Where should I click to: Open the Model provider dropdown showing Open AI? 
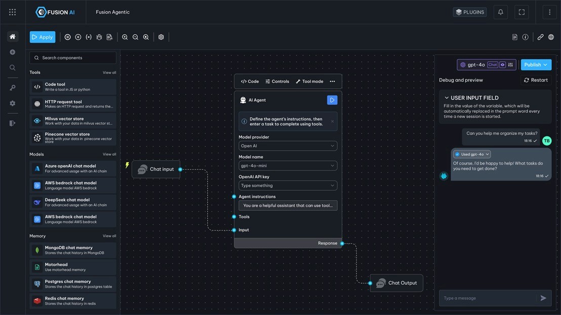(x=288, y=146)
